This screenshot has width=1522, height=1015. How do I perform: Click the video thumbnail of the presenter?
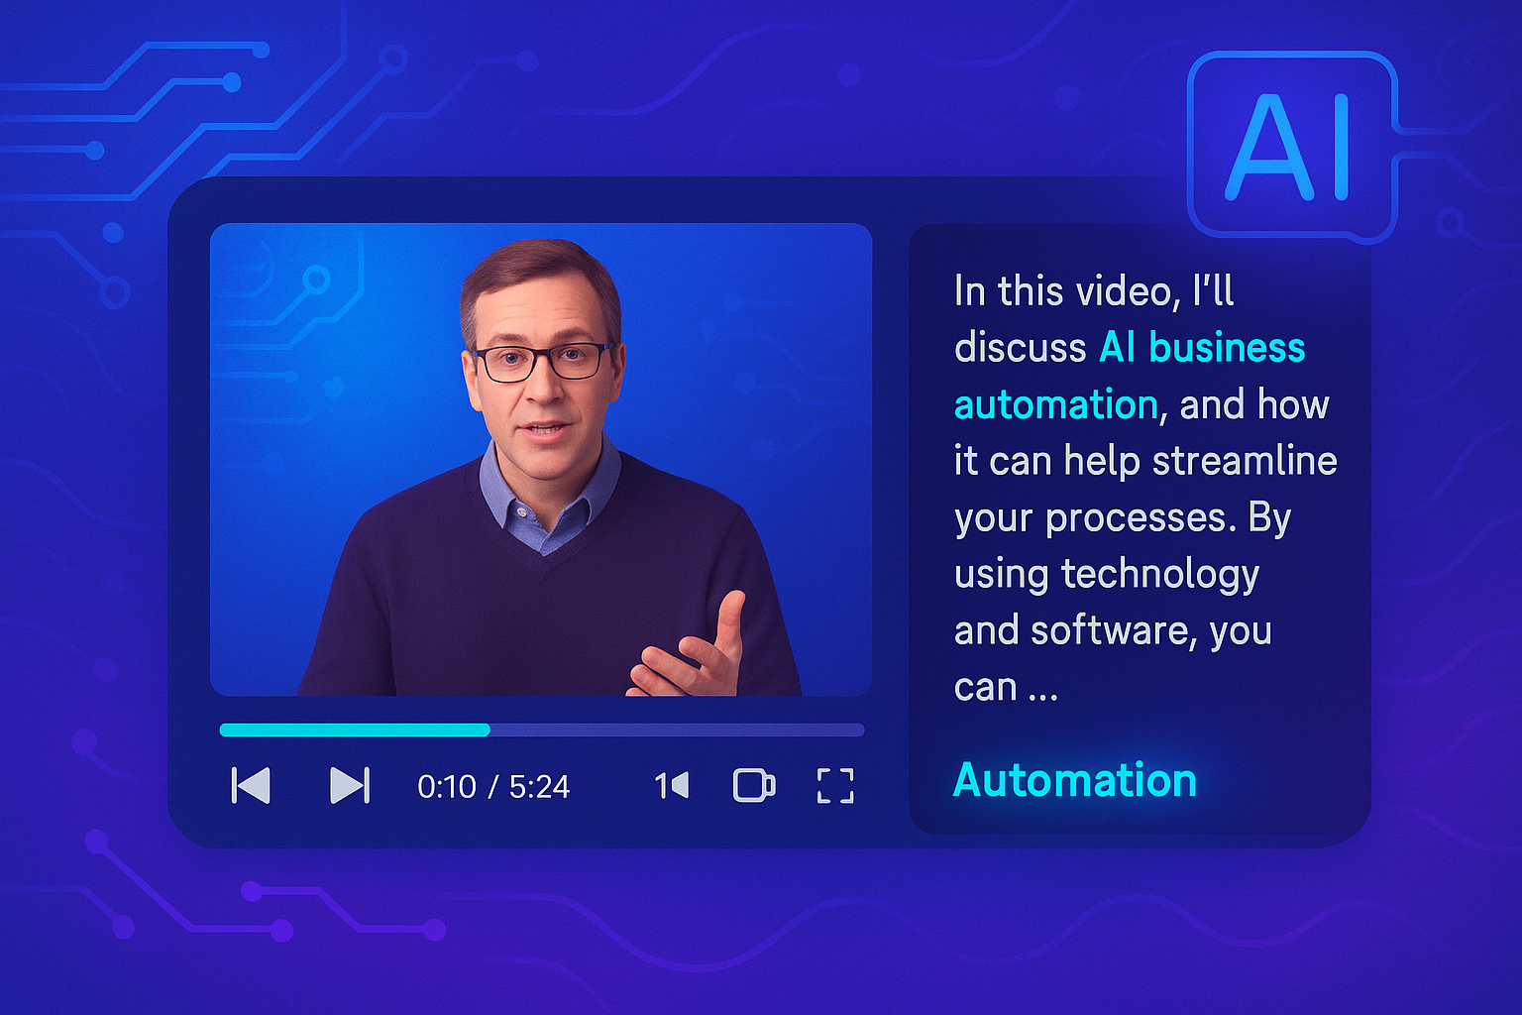click(x=541, y=460)
